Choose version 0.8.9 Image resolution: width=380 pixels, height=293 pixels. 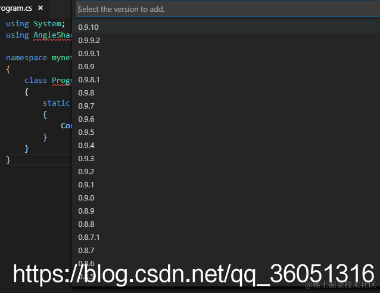(x=226, y=211)
